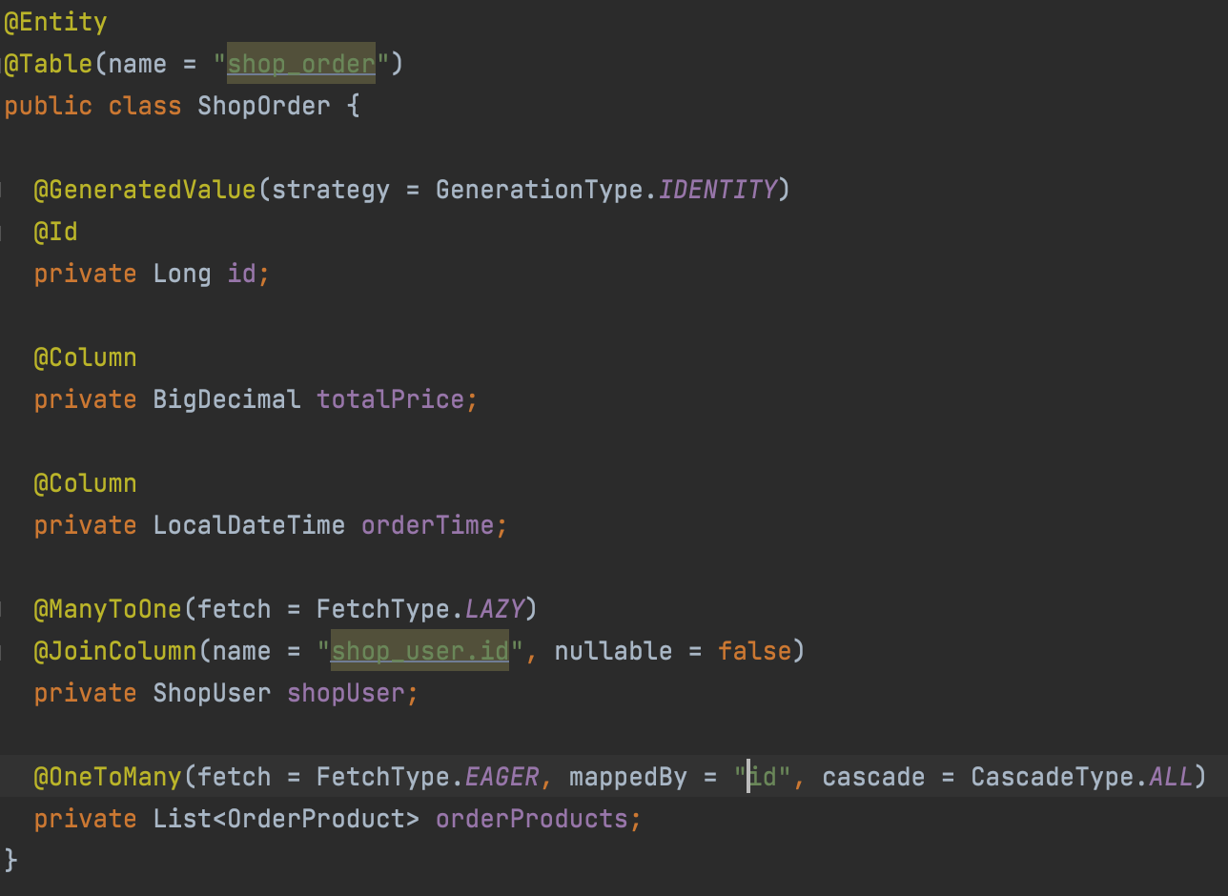
Task: Toggle fold marker next to @JoinColumn annotation
Action: tap(2, 651)
